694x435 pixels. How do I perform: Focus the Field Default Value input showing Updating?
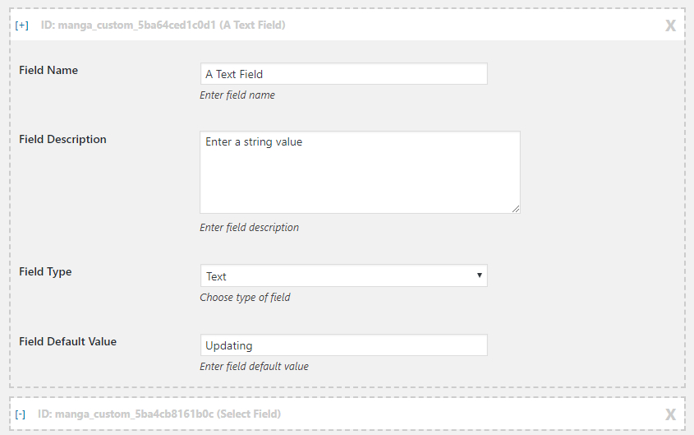344,345
